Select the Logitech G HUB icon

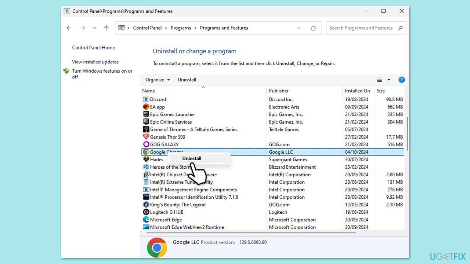[x=146, y=212]
